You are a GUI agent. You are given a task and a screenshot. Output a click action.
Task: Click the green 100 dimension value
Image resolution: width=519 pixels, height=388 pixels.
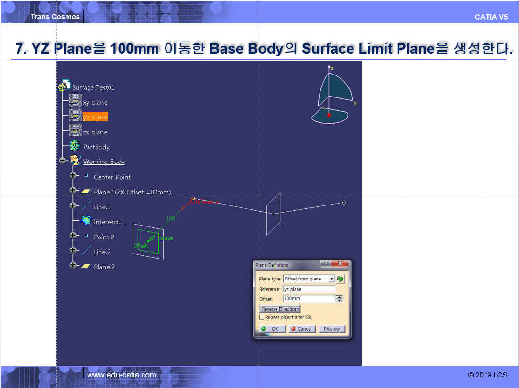170,218
